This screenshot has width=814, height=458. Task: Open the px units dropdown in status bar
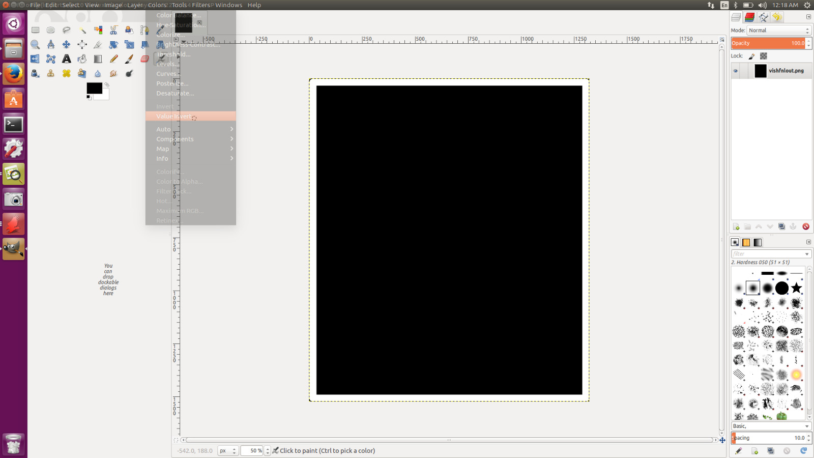tap(228, 451)
